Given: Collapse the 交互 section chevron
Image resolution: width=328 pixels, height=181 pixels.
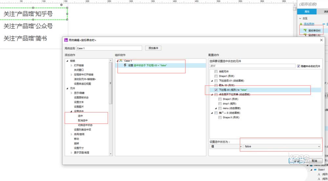Looking at the screenshot, I should point(300,18).
